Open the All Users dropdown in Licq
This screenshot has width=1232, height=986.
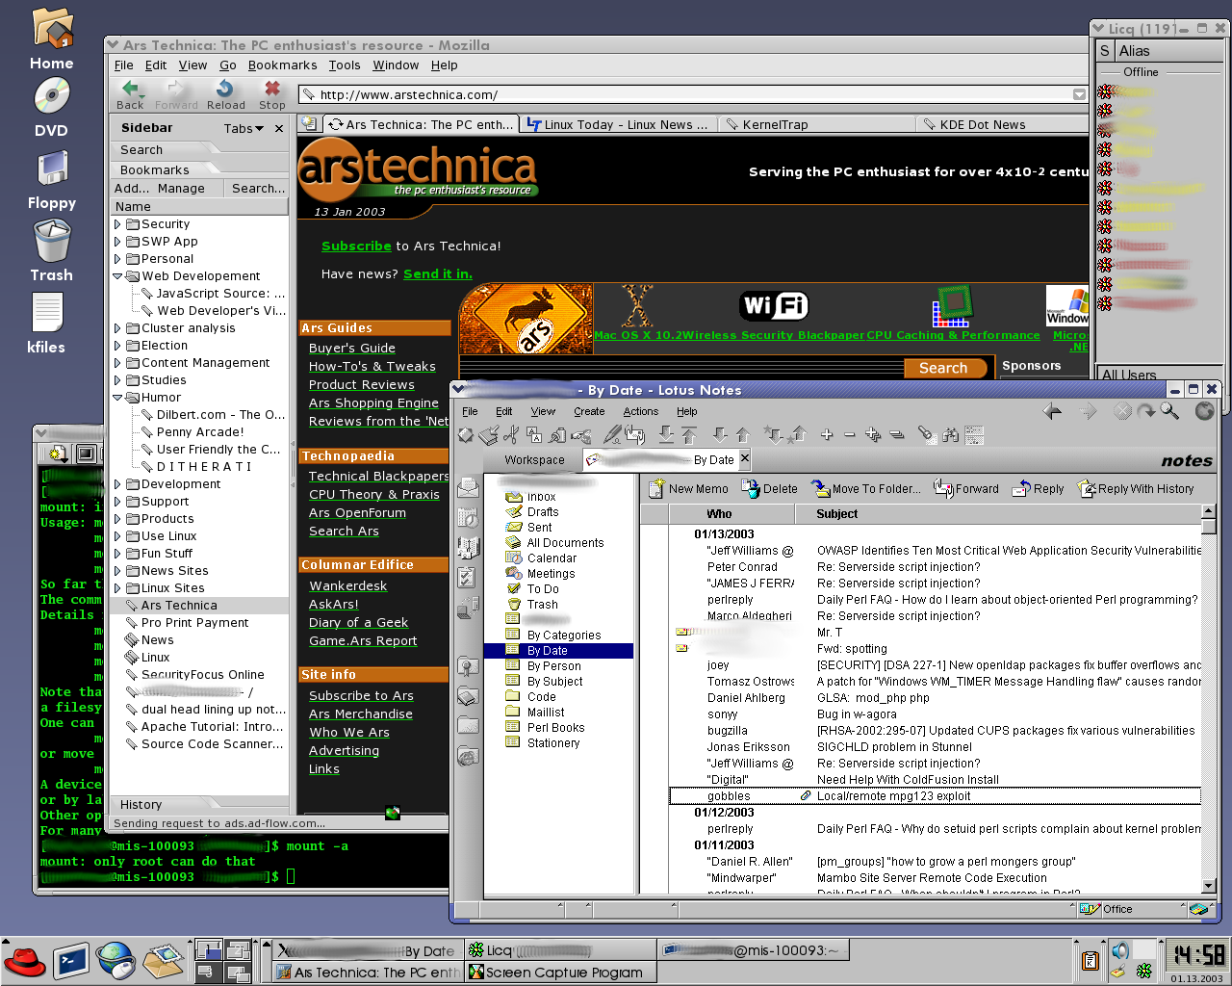tap(1160, 374)
